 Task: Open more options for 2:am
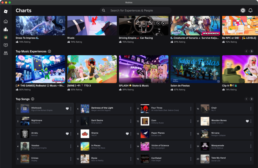pyautogui.click(x=191, y=121)
